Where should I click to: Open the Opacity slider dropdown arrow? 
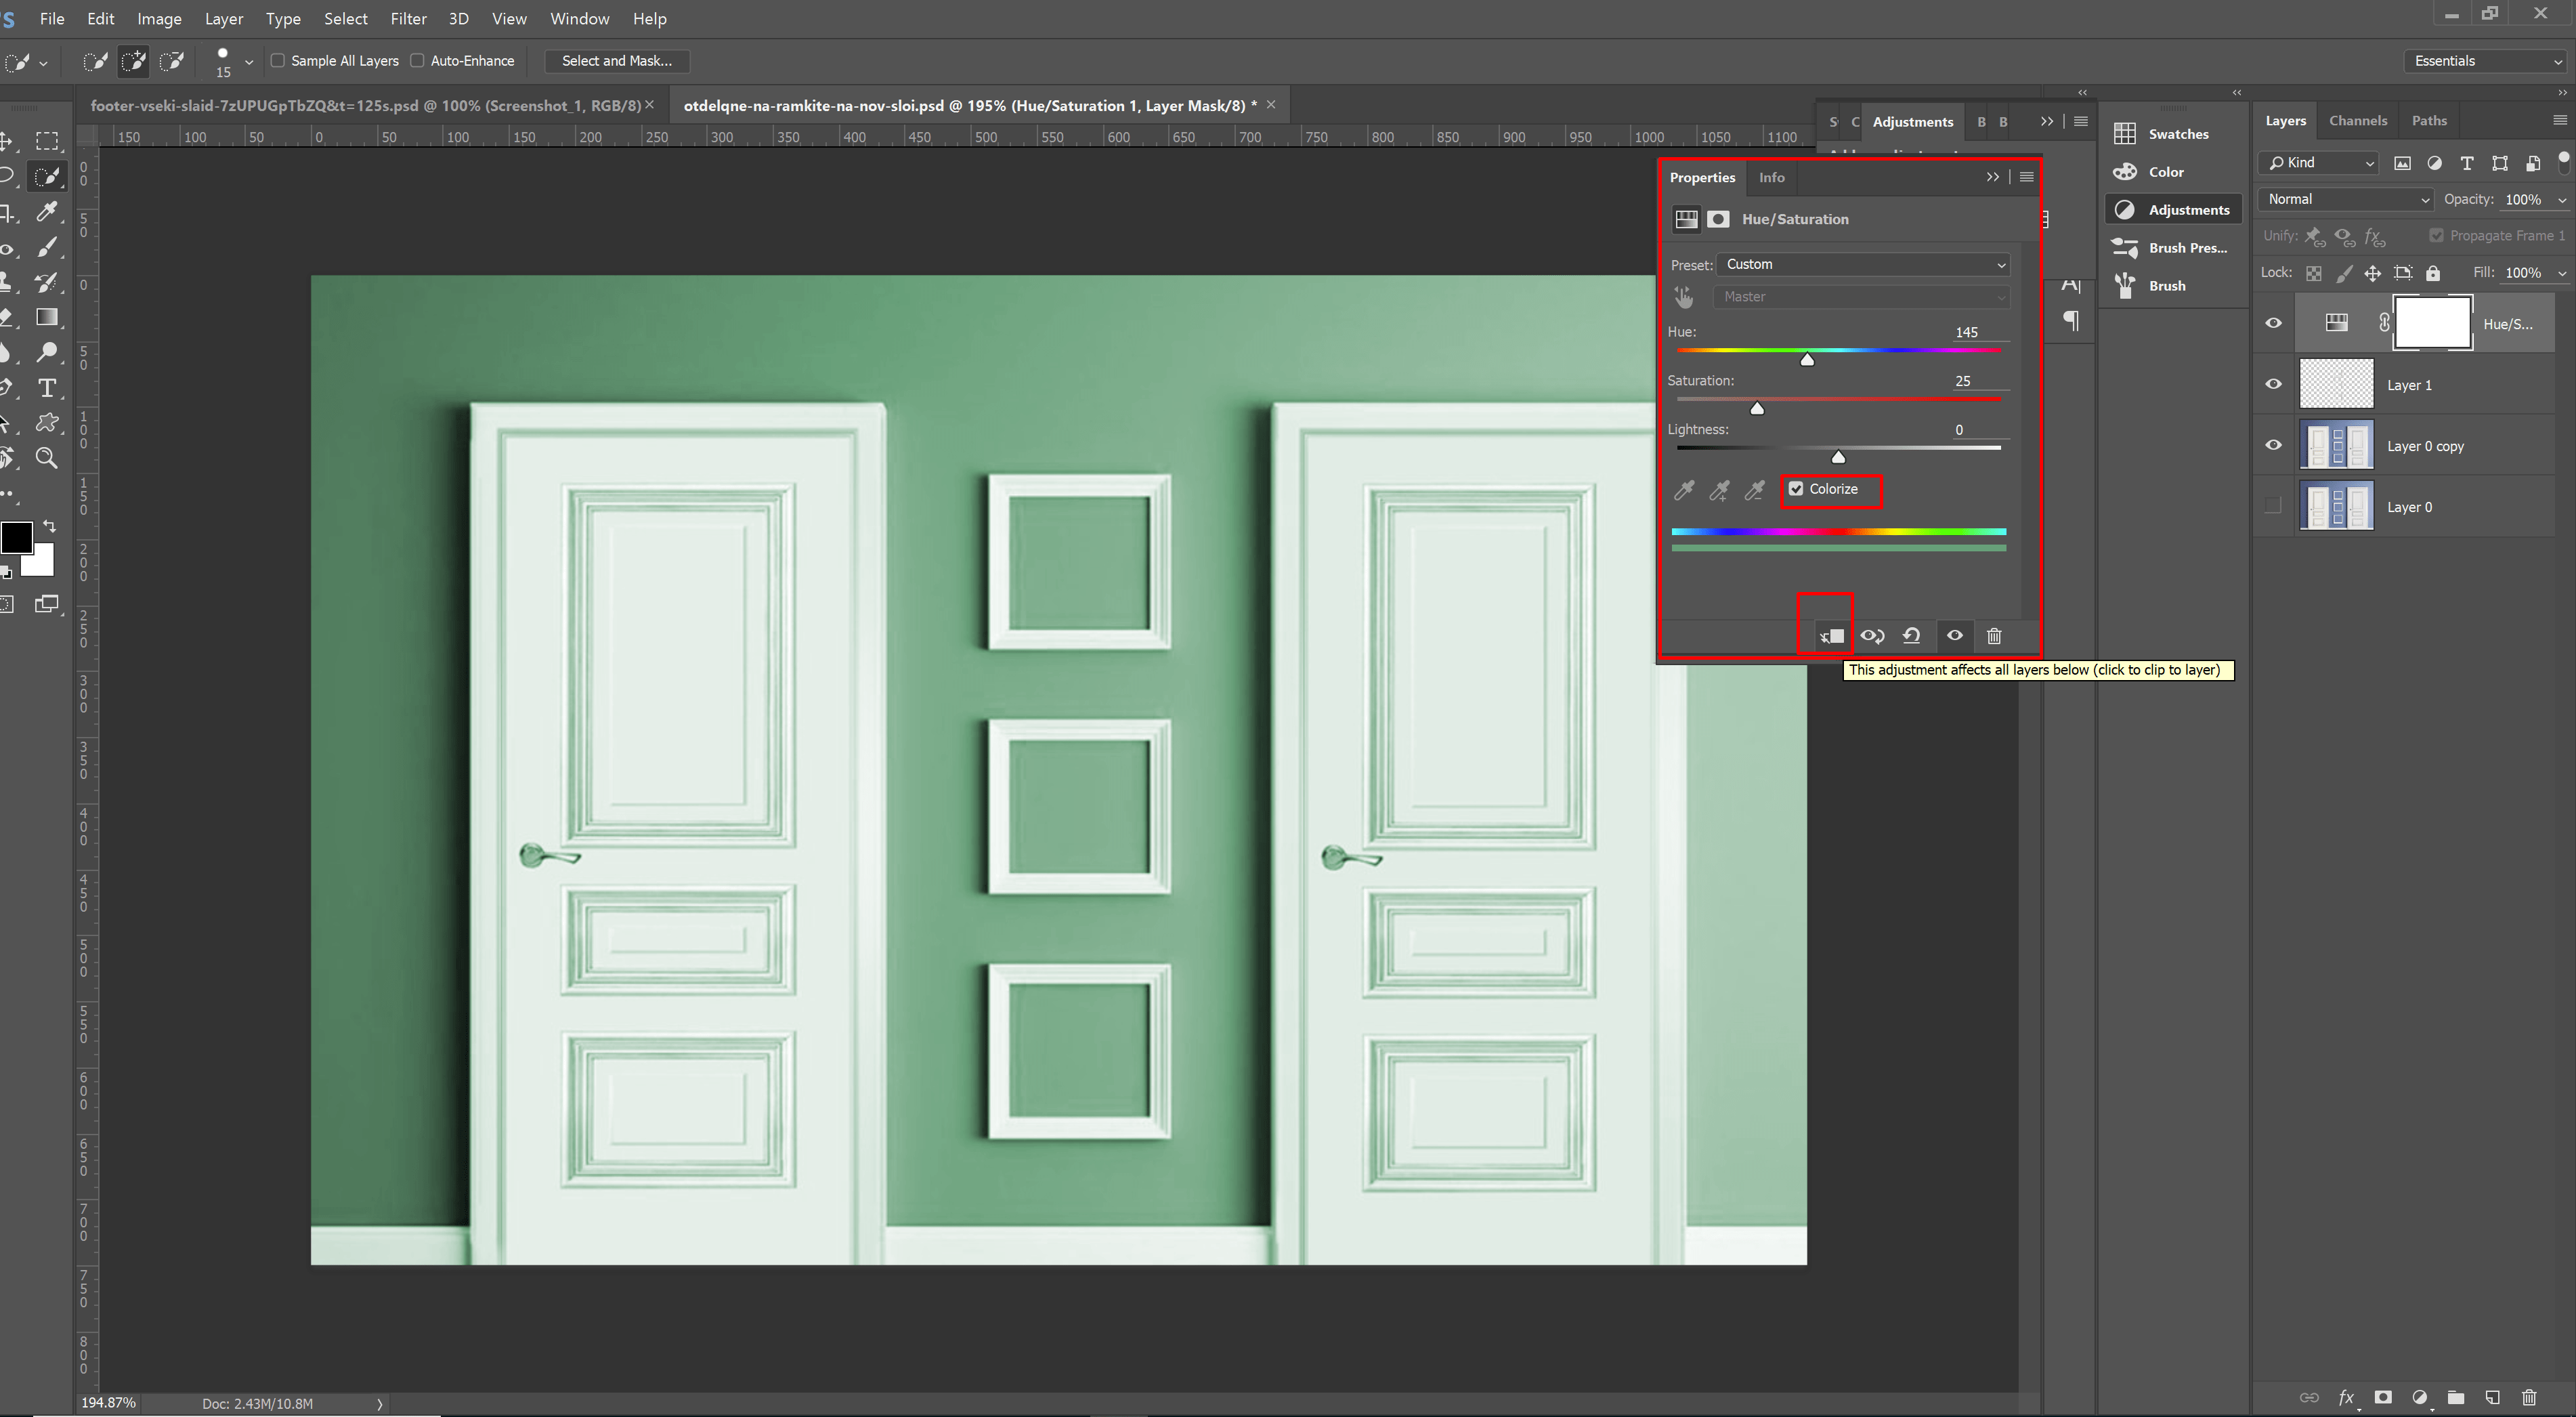click(2562, 200)
